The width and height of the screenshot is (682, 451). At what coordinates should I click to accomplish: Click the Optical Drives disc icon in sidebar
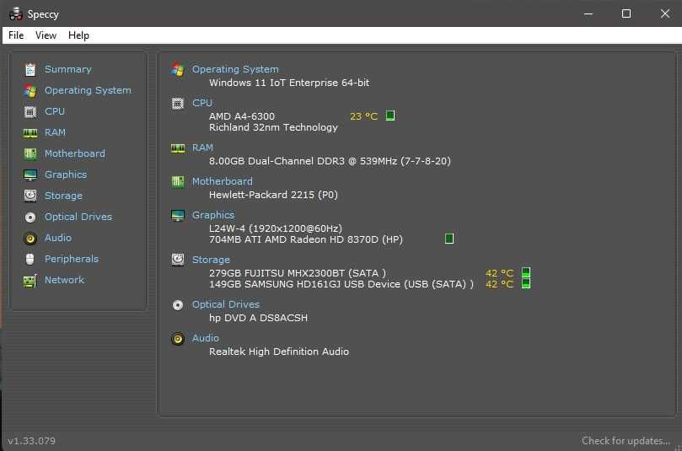(30, 217)
